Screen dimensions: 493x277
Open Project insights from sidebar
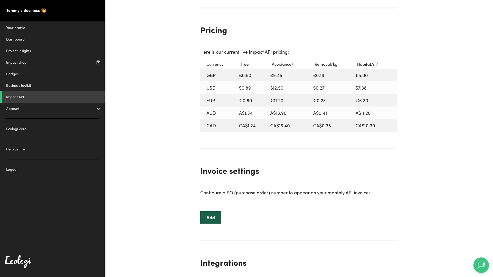point(18,51)
